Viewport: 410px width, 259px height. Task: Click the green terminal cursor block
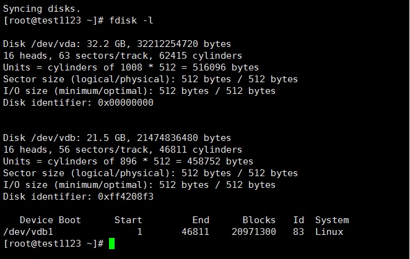point(111,244)
